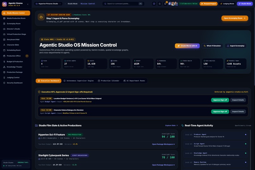Switch to Autonomous Supervisor Engine tab

pyautogui.click(x=78, y=81)
